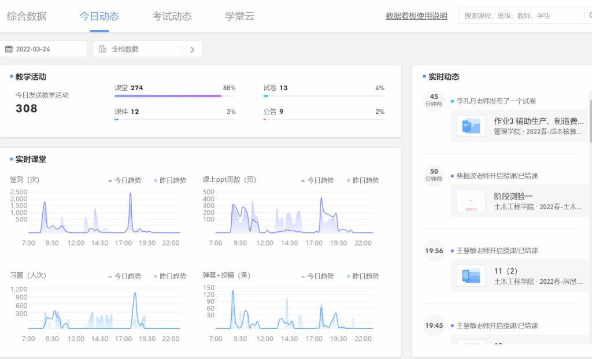Screen dimensions: 592x359
Task: Switch to the 综合数据 tab
Action: point(27,16)
